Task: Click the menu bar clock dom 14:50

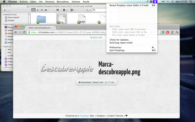Action: [181, 2]
